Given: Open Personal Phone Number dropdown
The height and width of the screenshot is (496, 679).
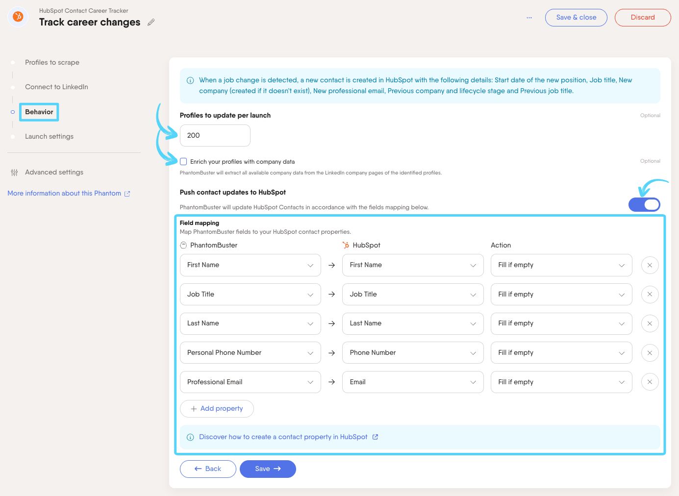Looking at the screenshot, I should click(x=251, y=353).
